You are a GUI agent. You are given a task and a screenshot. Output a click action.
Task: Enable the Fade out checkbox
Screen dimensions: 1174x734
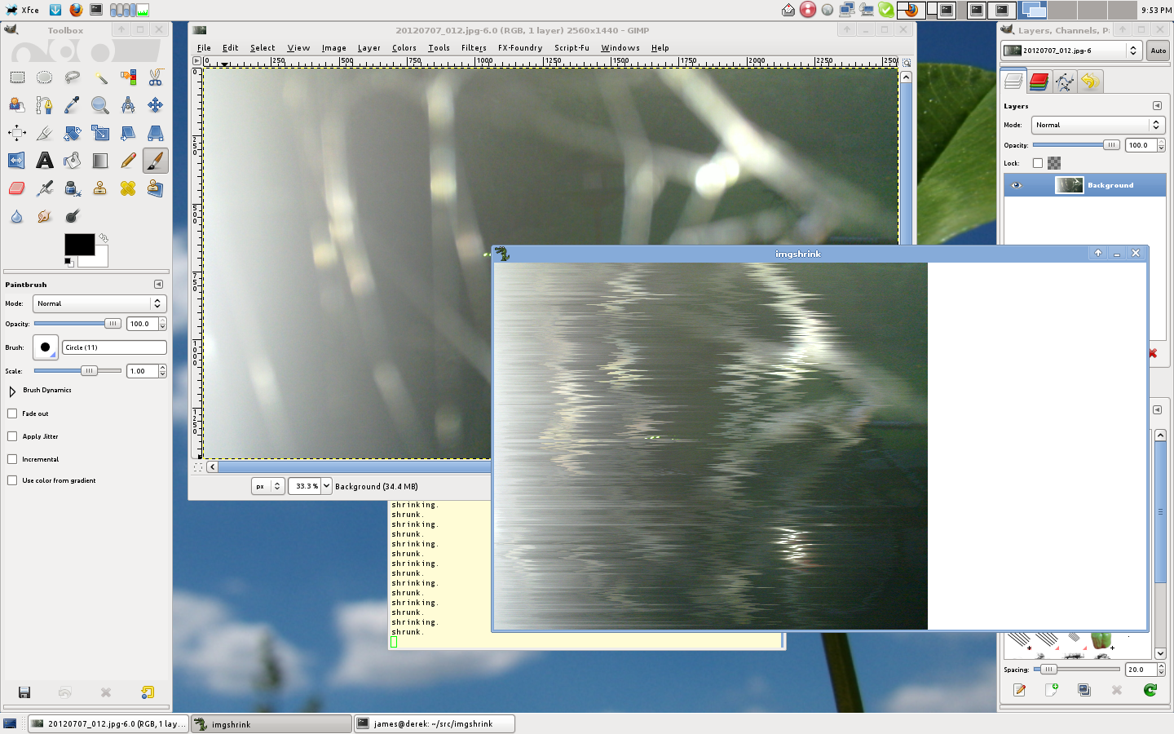pyautogui.click(x=12, y=413)
